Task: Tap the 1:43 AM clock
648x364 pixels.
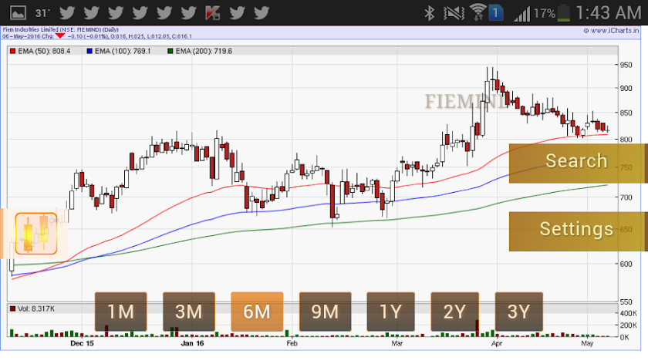Action: coord(609,13)
